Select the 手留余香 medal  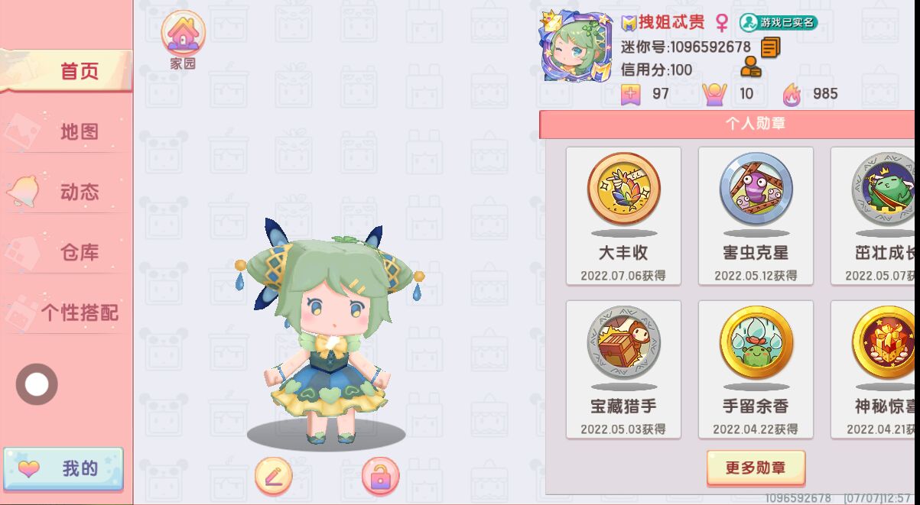(756, 370)
